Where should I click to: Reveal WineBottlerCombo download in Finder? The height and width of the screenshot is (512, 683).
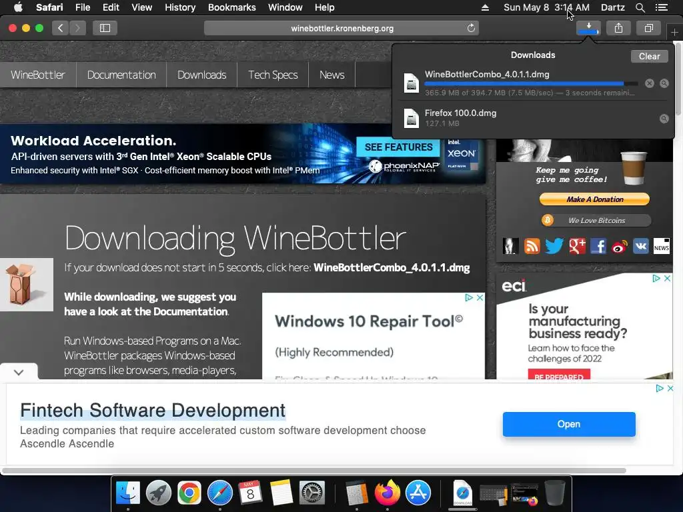pyautogui.click(x=664, y=83)
